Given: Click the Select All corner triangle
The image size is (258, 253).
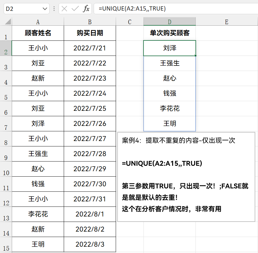Looking at the screenshot, I should (x=8, y=21).
